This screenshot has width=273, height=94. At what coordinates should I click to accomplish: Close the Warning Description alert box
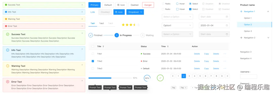pos(82,65)
